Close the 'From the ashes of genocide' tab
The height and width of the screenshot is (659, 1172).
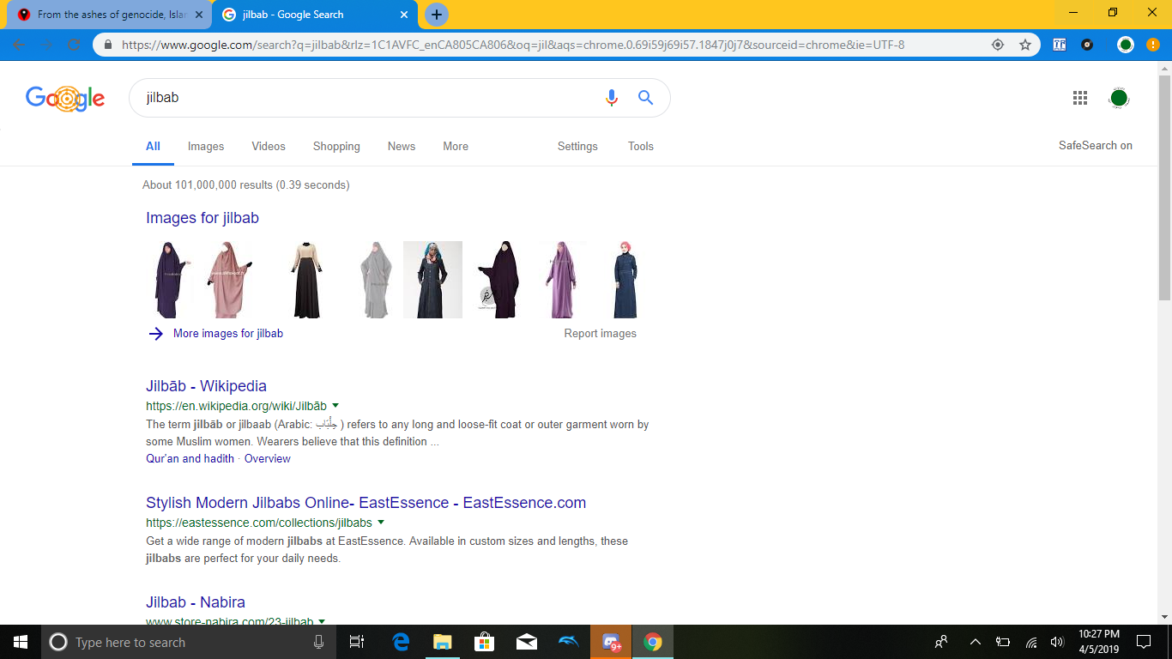tap(199, 15)
